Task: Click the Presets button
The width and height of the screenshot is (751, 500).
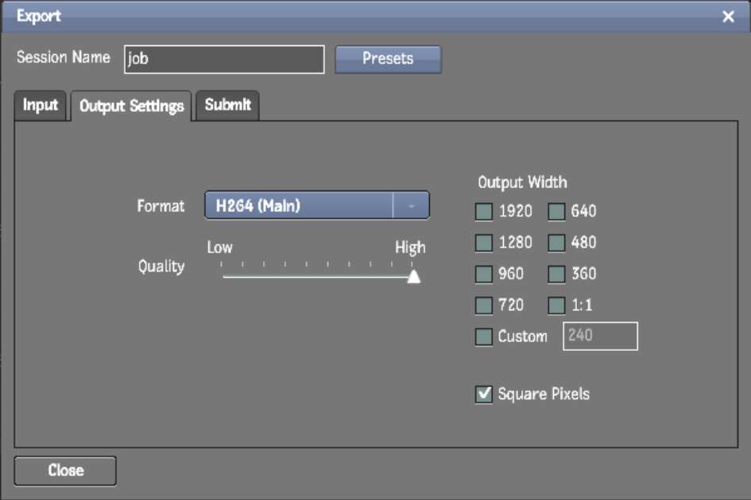Action: tap(388, 60)
